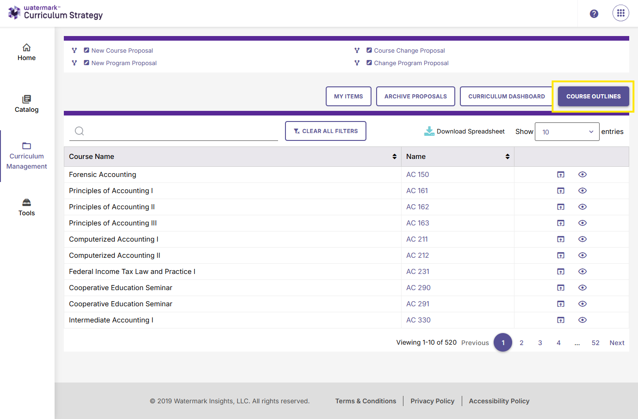
Task: Open outline icon for AC 211
Action: click(561, 239)
